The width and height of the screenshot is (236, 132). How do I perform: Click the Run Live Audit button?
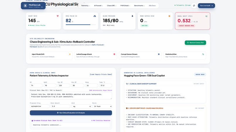[206, 6]
